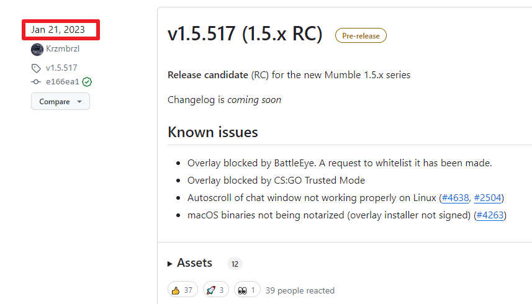Open commit e166ea1
Viewport: 532px width, 304px height.
click(63, 82)
